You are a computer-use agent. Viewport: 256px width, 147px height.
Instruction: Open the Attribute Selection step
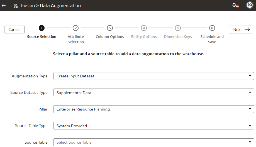[x=75, y=39]
